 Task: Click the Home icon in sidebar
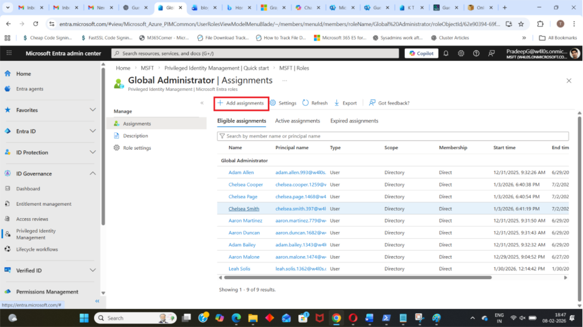click(x=8, y=73)
